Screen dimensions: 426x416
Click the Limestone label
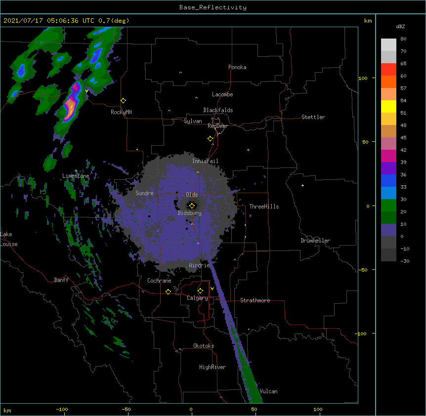76,176
